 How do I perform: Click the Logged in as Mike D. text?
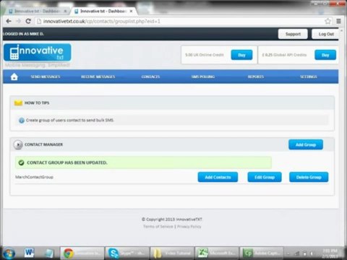[23, 34]
